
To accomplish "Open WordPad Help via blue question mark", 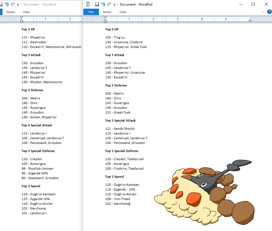I will pos(269,12).
